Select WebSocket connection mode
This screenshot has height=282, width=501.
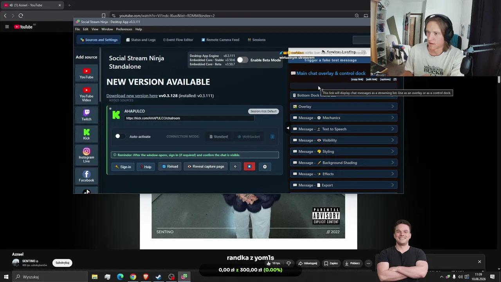[x=249, y=137]
